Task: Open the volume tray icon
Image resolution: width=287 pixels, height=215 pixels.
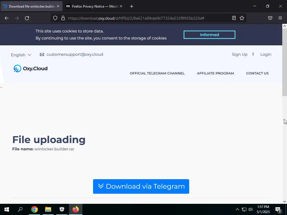Action: click(x=251, y=209)
